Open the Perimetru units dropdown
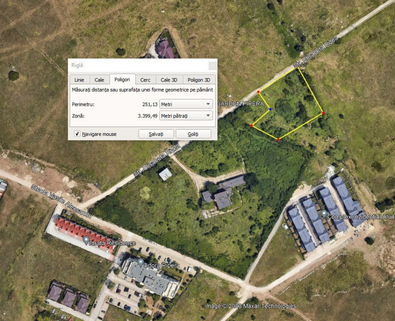Screen dimensions: 395x321 pos(186,104)
